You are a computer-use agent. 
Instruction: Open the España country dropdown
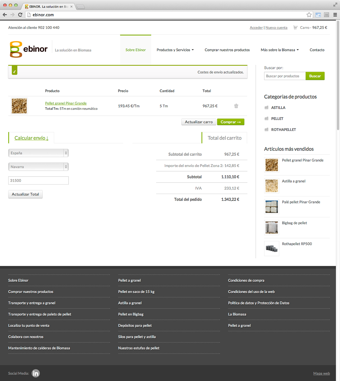(39, 153)
